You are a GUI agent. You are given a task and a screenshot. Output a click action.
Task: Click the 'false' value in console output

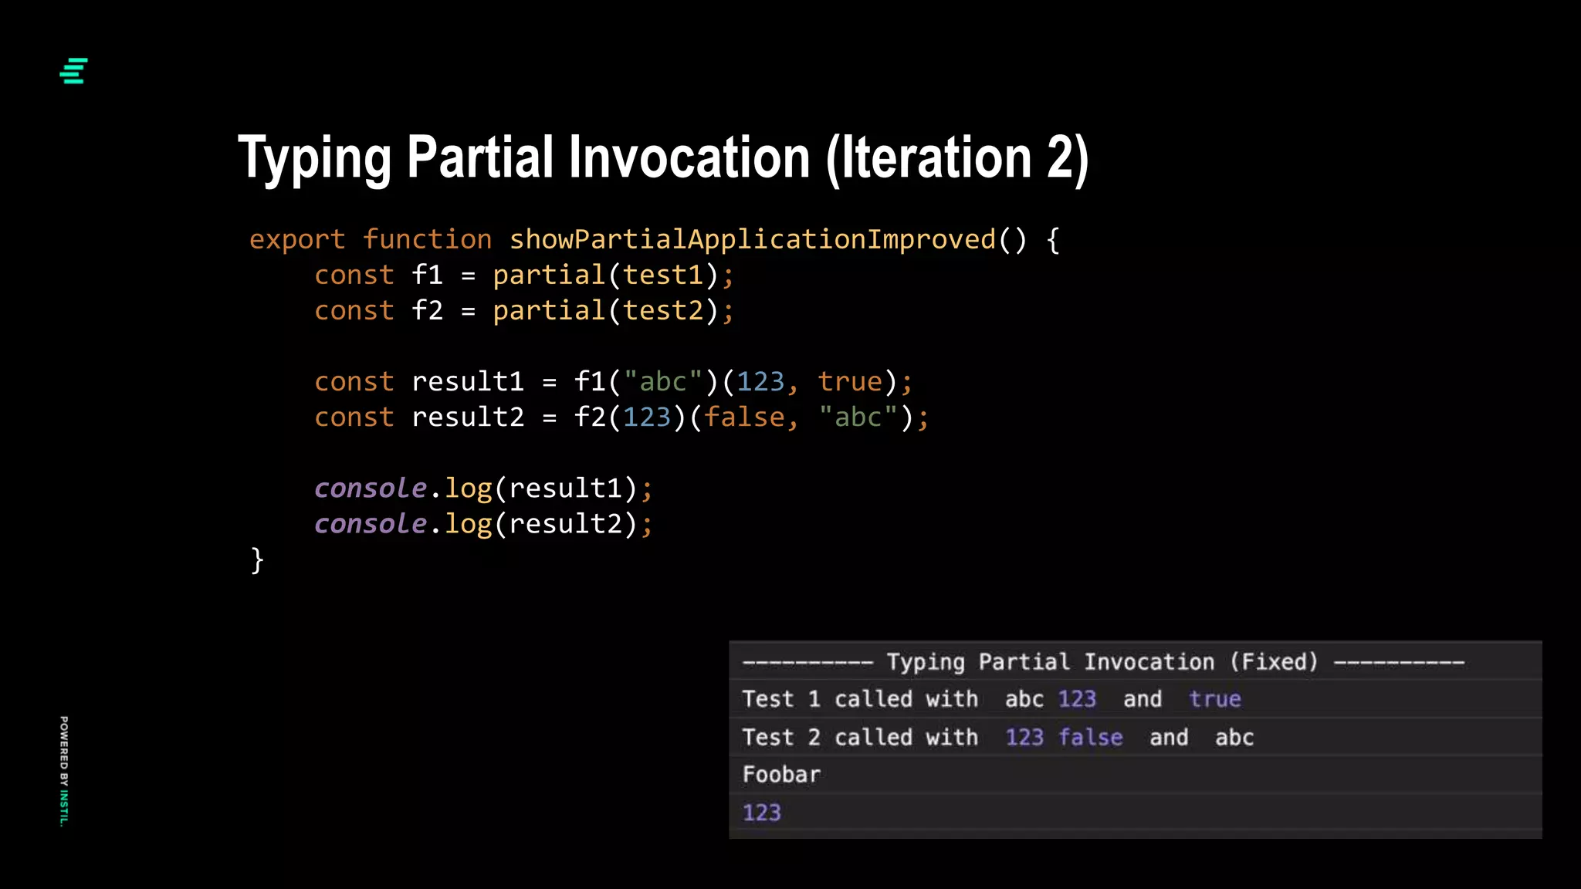click(1090, 737)
